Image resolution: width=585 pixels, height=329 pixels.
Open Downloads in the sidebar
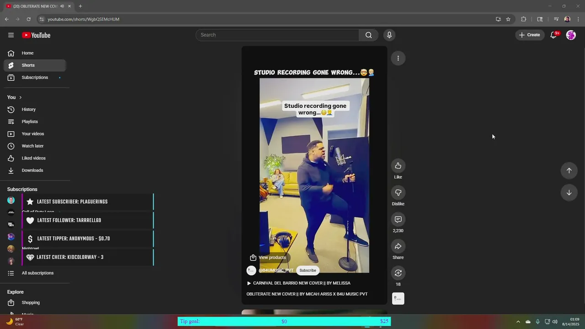click(35, 170)
